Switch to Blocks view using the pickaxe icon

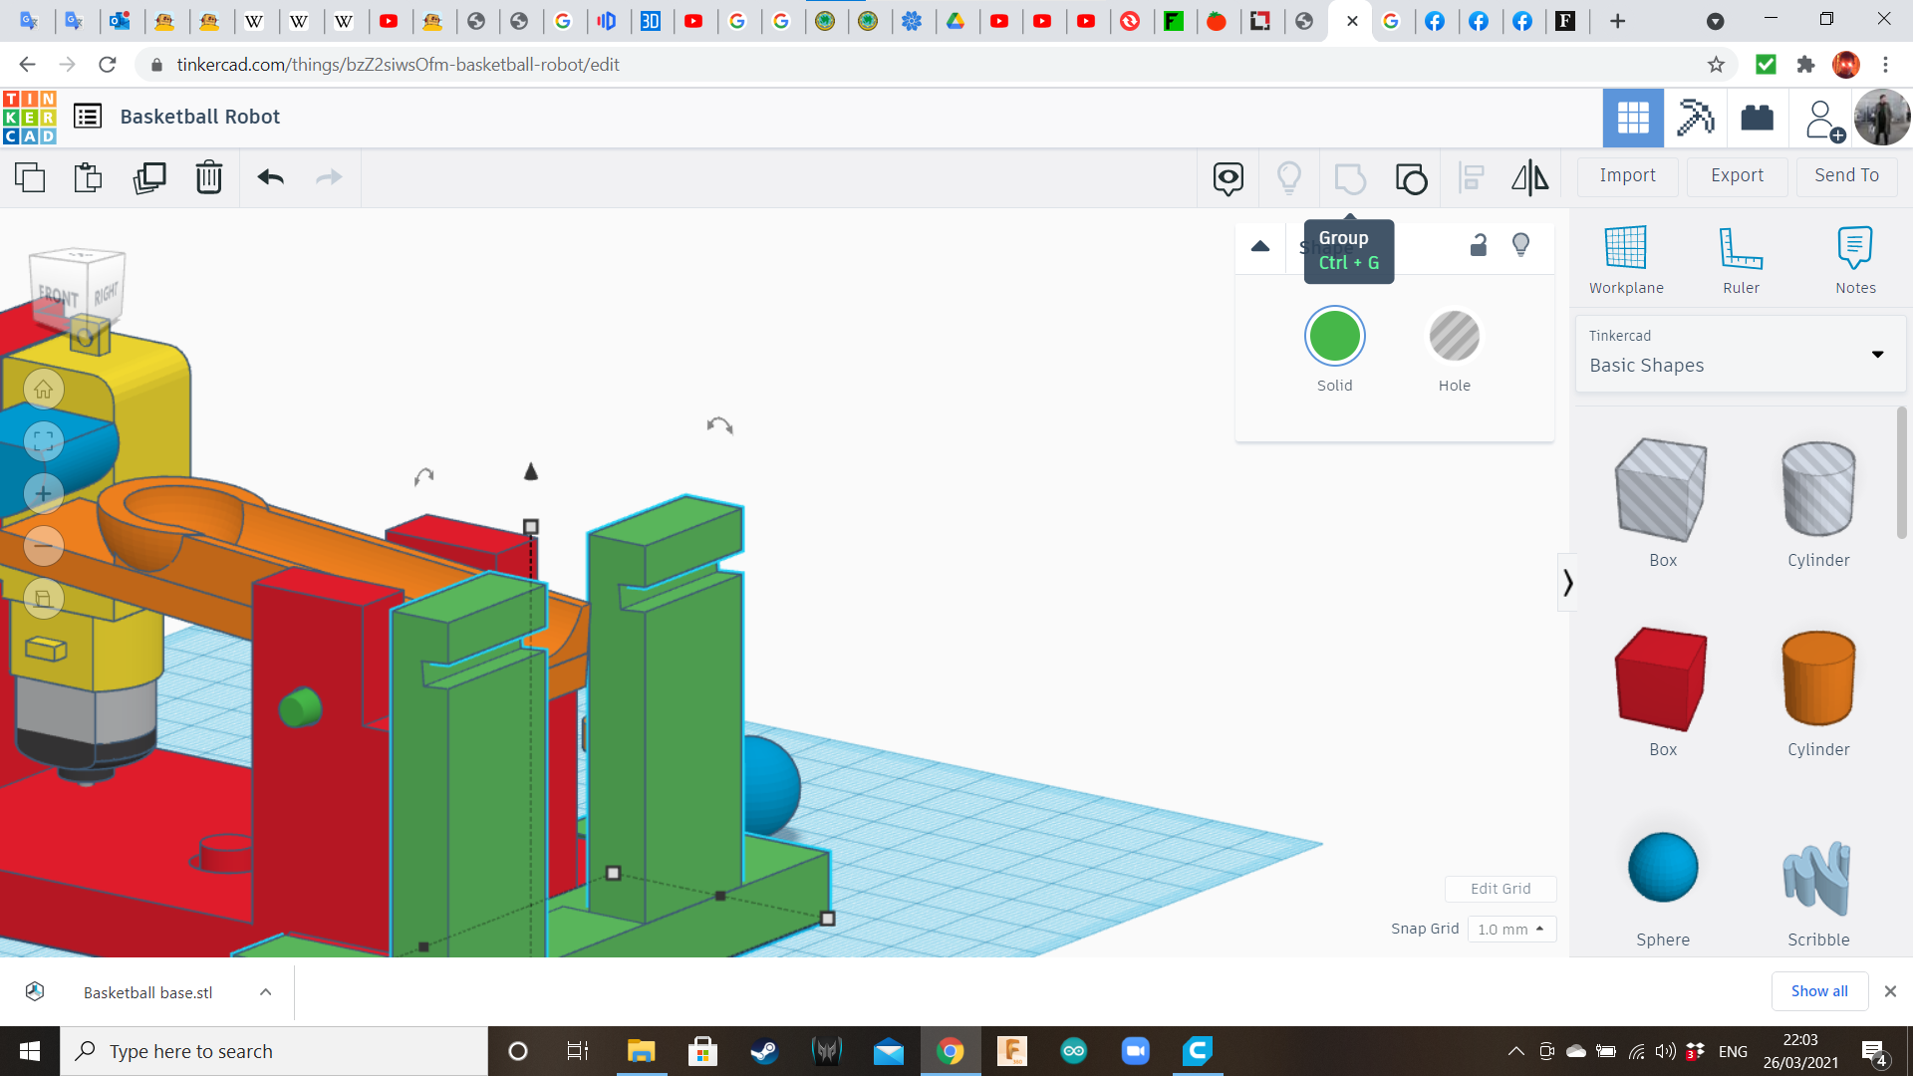pos(1695,118)
